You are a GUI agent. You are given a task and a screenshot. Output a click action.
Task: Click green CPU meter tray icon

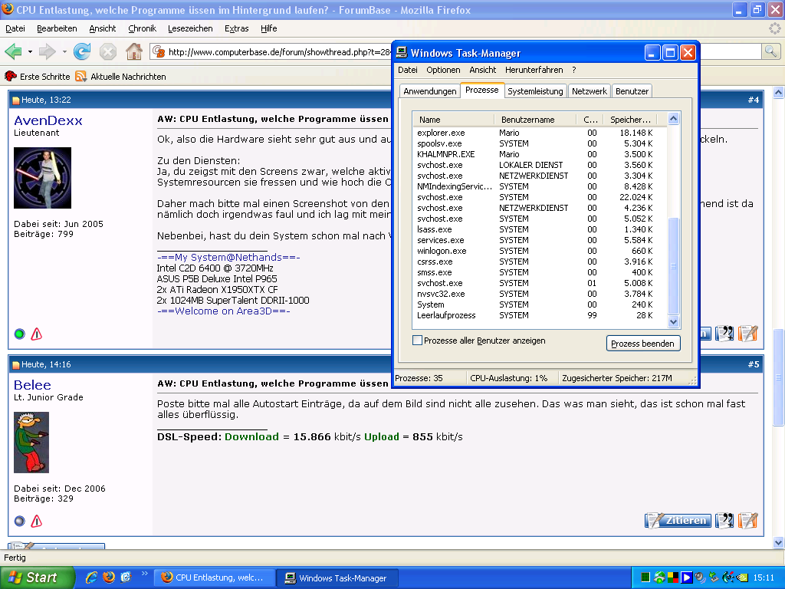coord(645,577)
